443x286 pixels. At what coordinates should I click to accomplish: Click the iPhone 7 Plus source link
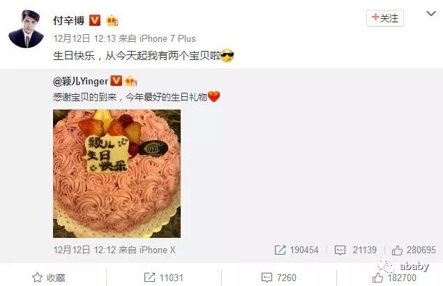point(167,38)
